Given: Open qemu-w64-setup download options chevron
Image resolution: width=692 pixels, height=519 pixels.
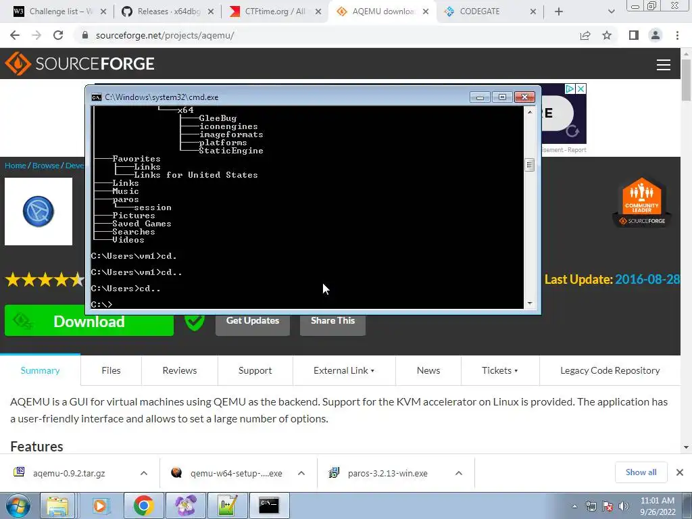Looking at the screenshot, I should click(x=301, y=473).
